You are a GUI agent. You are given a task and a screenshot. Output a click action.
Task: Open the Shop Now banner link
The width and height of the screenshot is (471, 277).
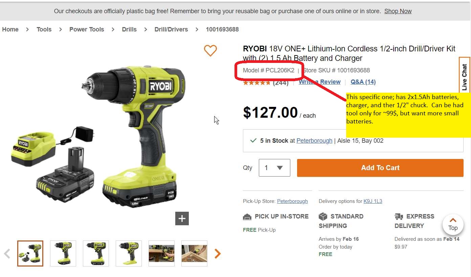(398, 11)
